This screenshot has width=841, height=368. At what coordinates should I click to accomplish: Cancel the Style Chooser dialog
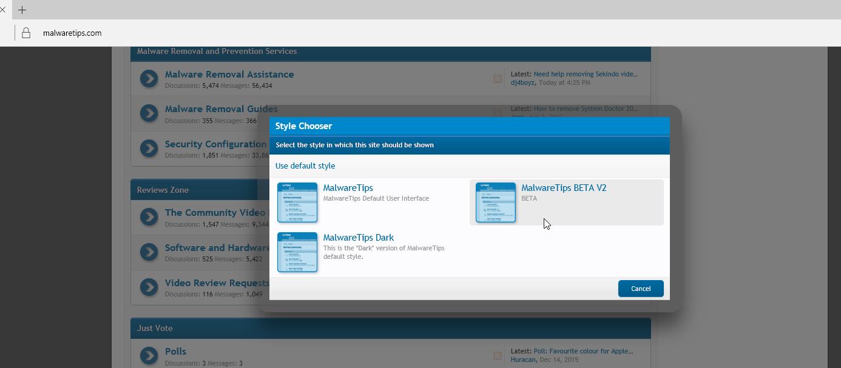(641, 289)
